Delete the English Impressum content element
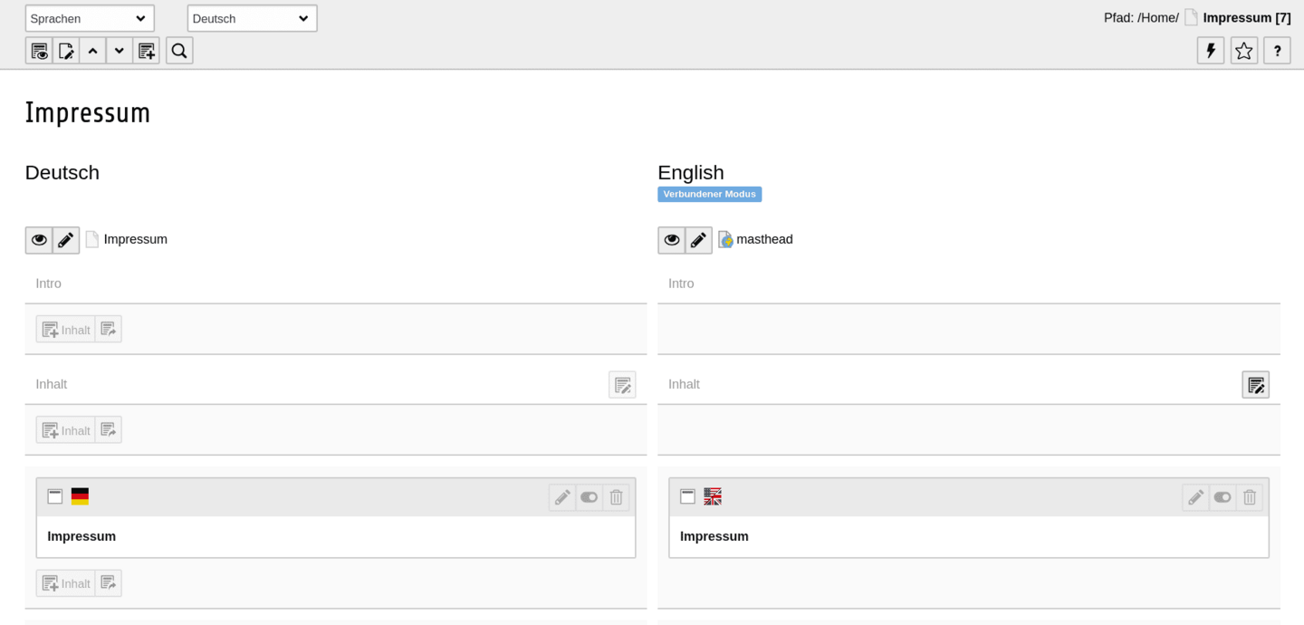 pyautogui.click(x=1250, y=497)
